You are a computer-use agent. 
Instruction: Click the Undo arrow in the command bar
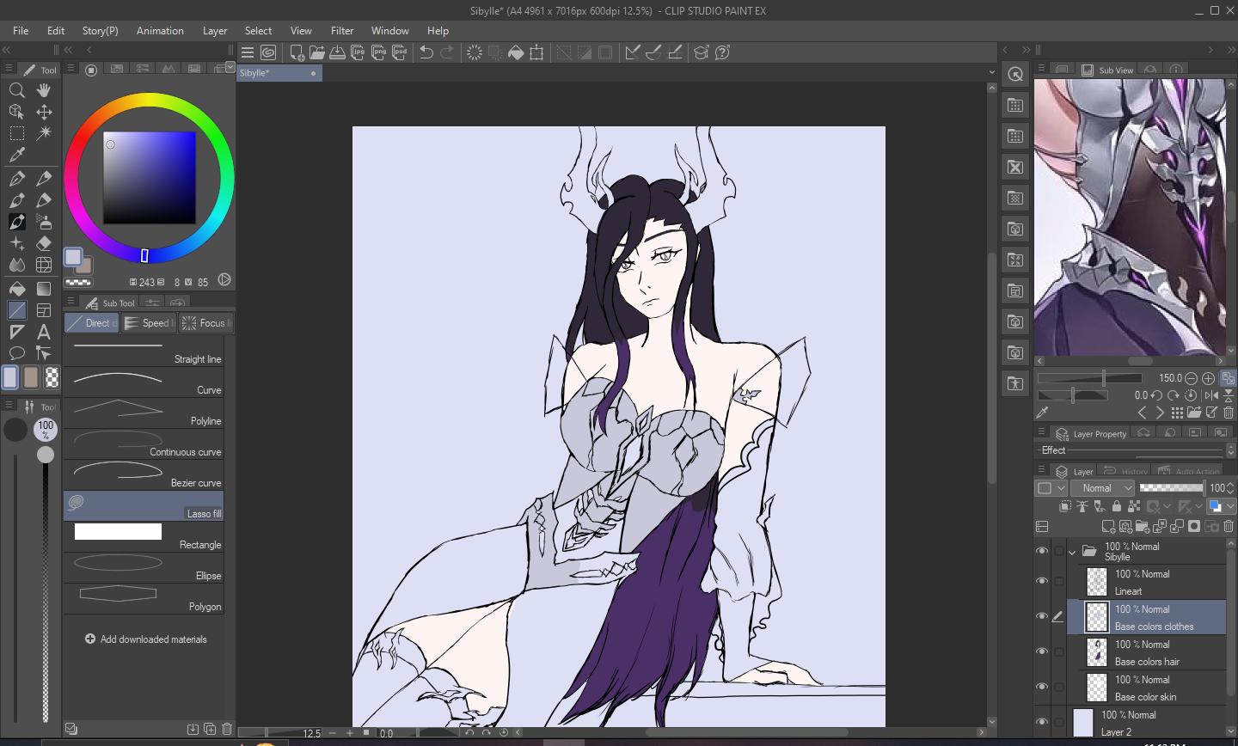[426, 52]
